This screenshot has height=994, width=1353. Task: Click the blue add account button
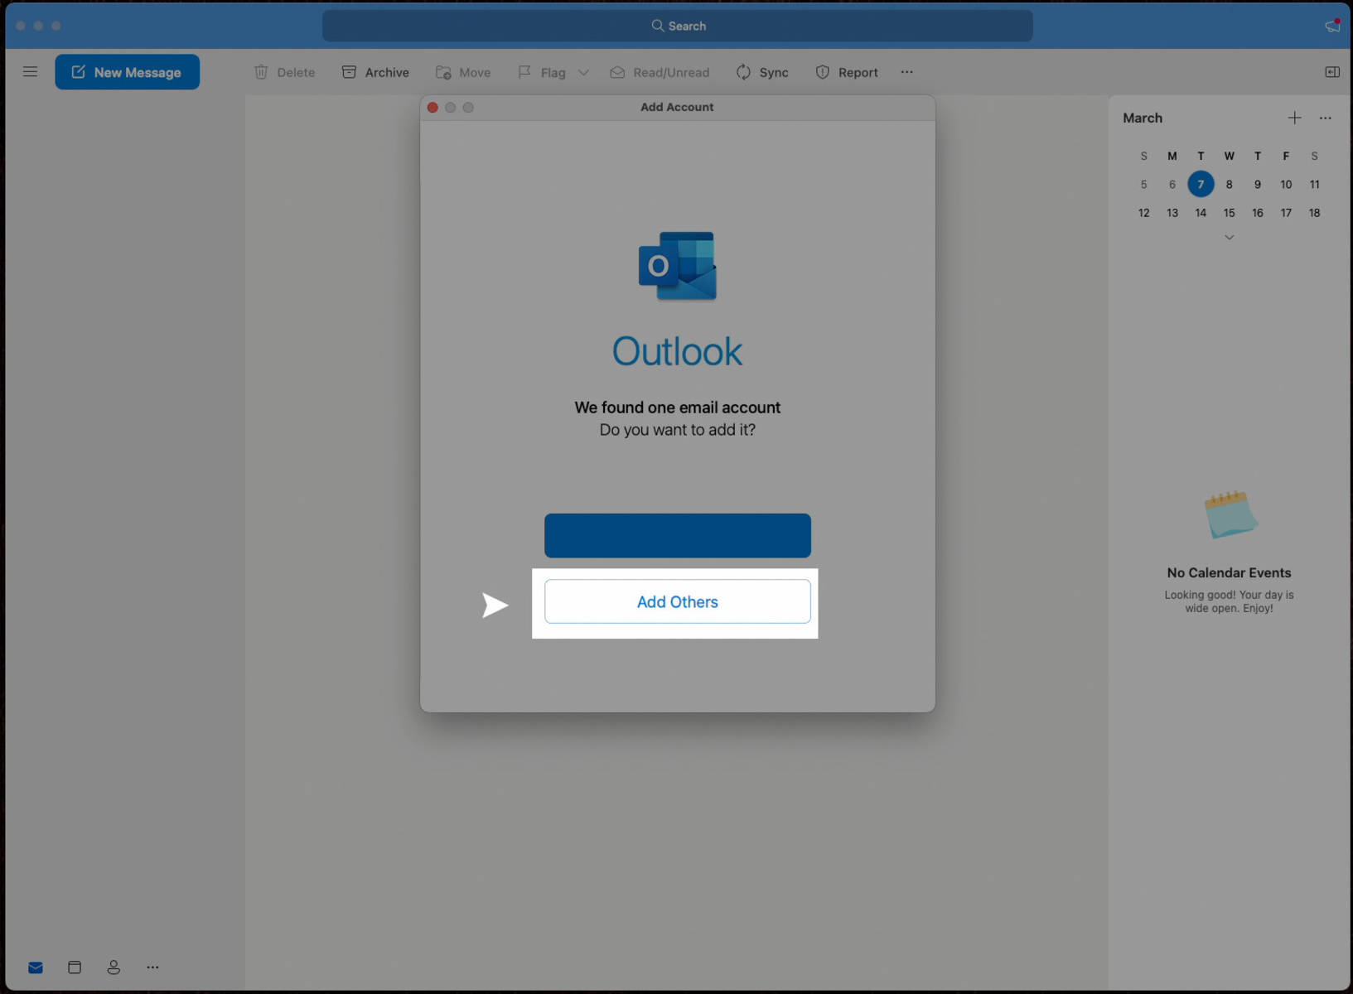coord(678,535)
